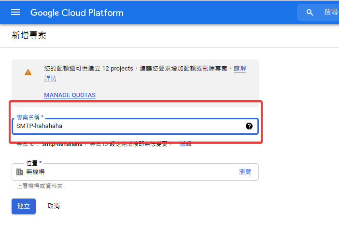Open the hamburger navigation menu

pos(15,13)
